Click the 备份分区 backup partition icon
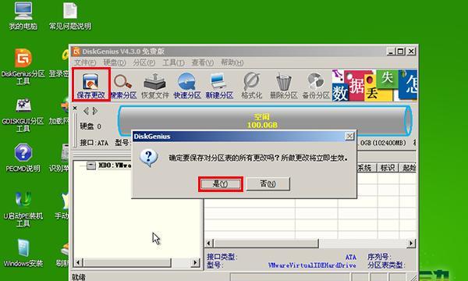The height and width of the screenshot is (281, 468). click(316, 86)
